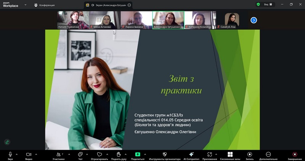305x161 pixels.
Task: Open the Приложения apps panel
Action: pyautogui.click(x=210, y=155)
